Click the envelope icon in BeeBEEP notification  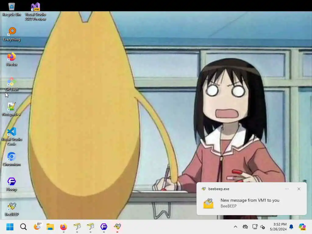(x=208, y=203)
